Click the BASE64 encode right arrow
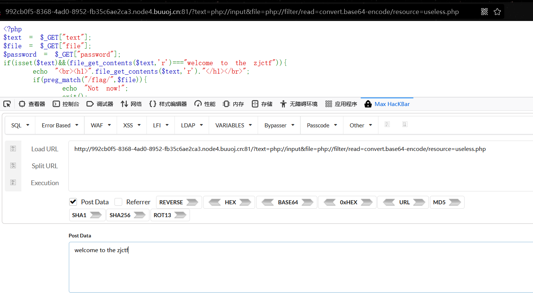The width and height of the screenshot is (533, 293). tap(307, 202)
